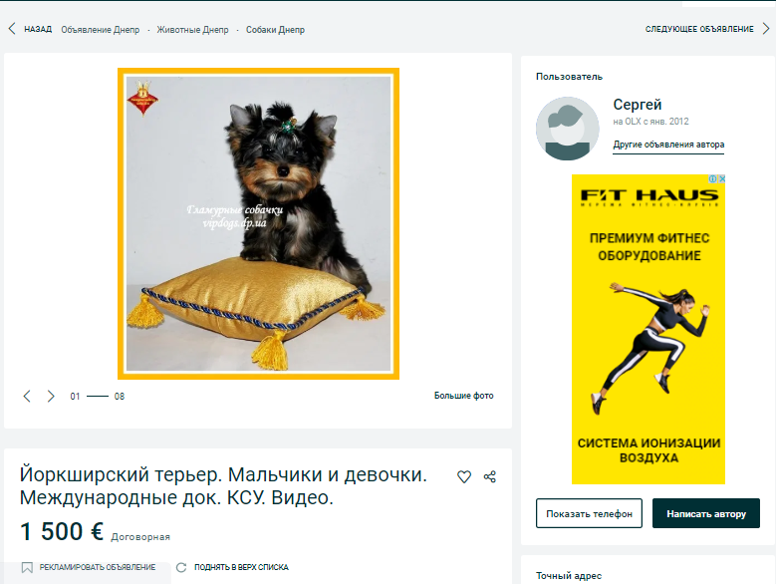The image size is (776, 584).
Task: Show the next photo with right chevron
Action: (x=51, y=396)
